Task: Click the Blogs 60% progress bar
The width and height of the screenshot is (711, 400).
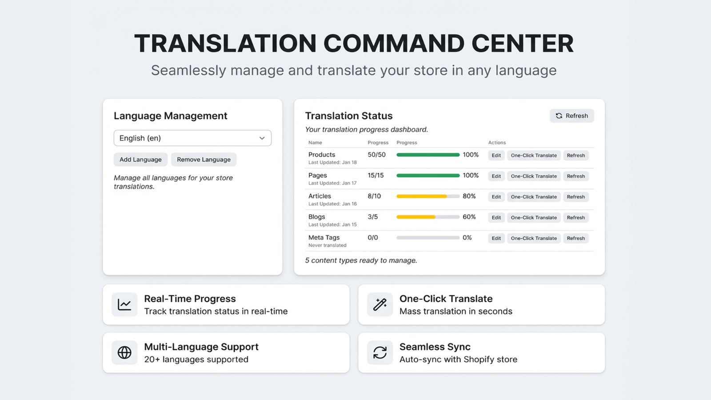Action: click(x=428, y=217)
